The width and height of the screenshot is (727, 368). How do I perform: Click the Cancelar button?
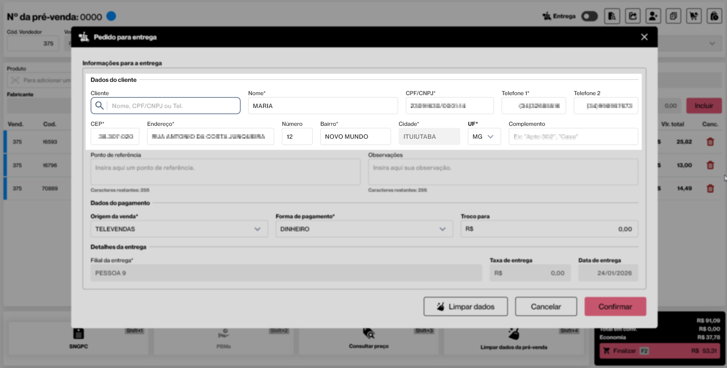[x=546, y=307]
